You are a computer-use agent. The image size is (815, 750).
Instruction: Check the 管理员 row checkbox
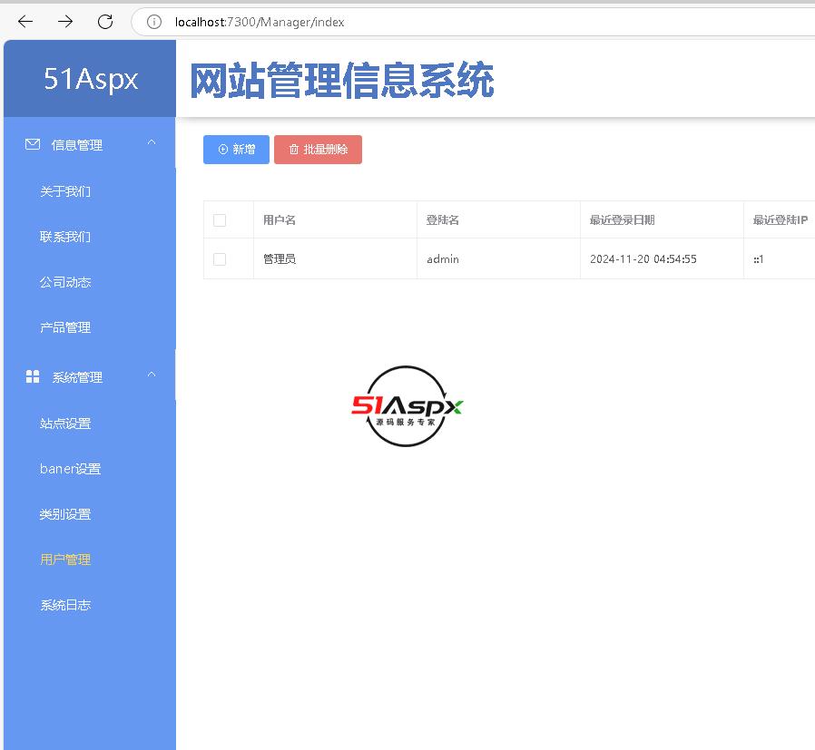tap(220, 259)
